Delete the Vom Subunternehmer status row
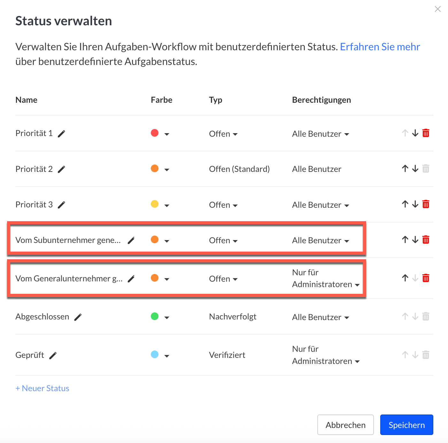Screen dimensions: 448x443 pyautogui.click(x=426, y=240)
